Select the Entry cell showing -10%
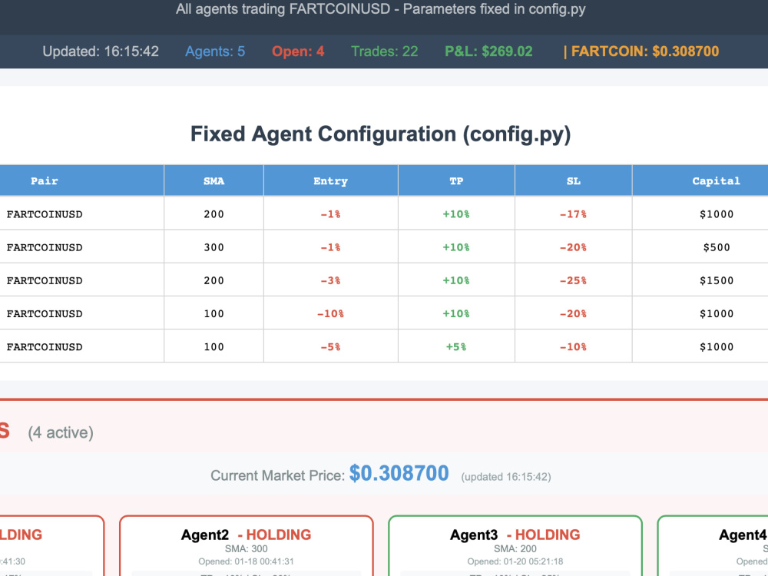Screen dimensions: 768x576 [x=330, y=313]
